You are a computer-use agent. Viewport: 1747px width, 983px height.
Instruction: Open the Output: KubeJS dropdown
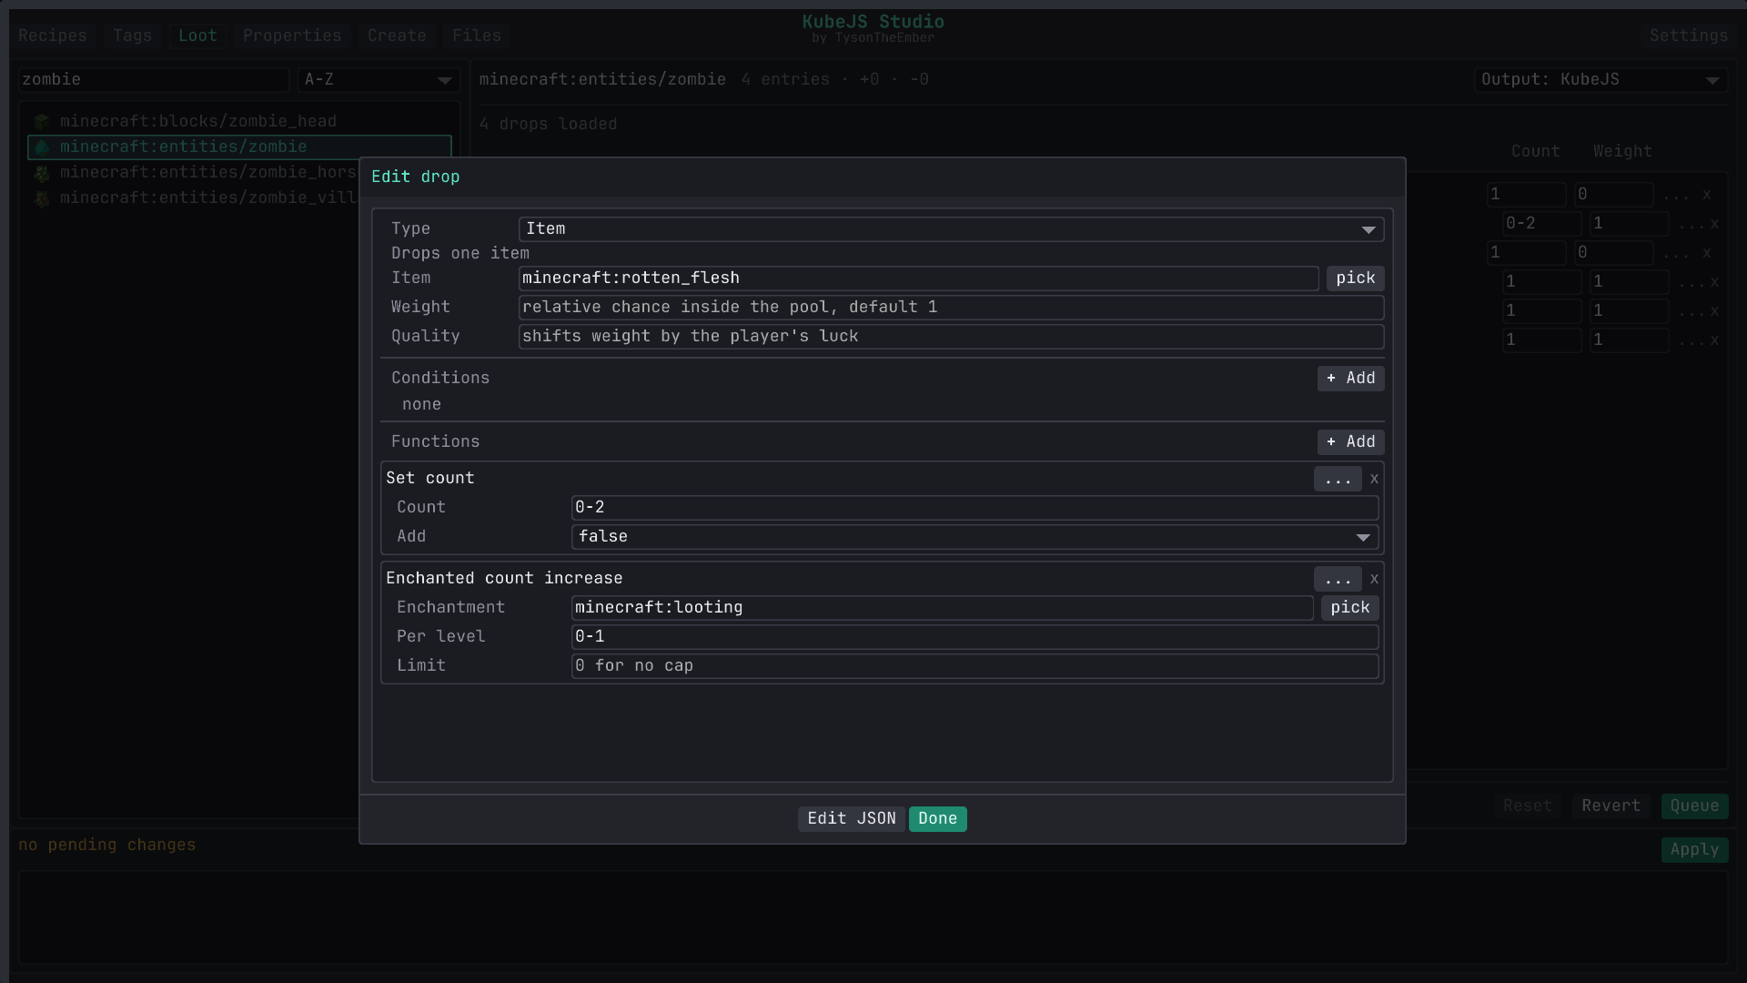pos(1601,80)
